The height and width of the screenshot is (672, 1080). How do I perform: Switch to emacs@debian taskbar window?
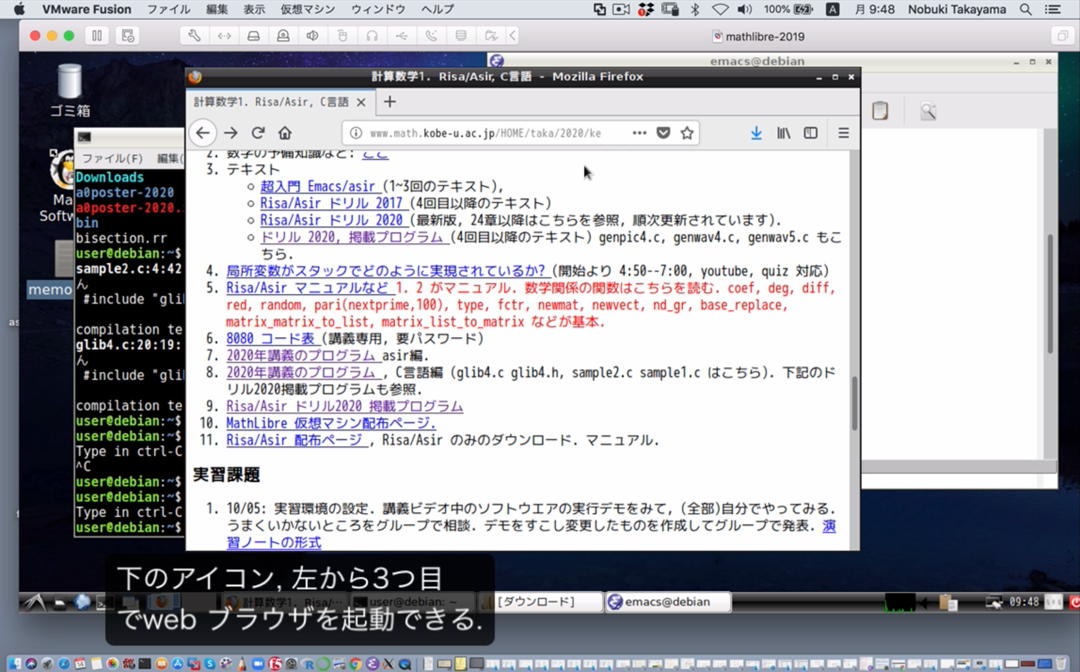pyautogui.click(x=668, y=602)
